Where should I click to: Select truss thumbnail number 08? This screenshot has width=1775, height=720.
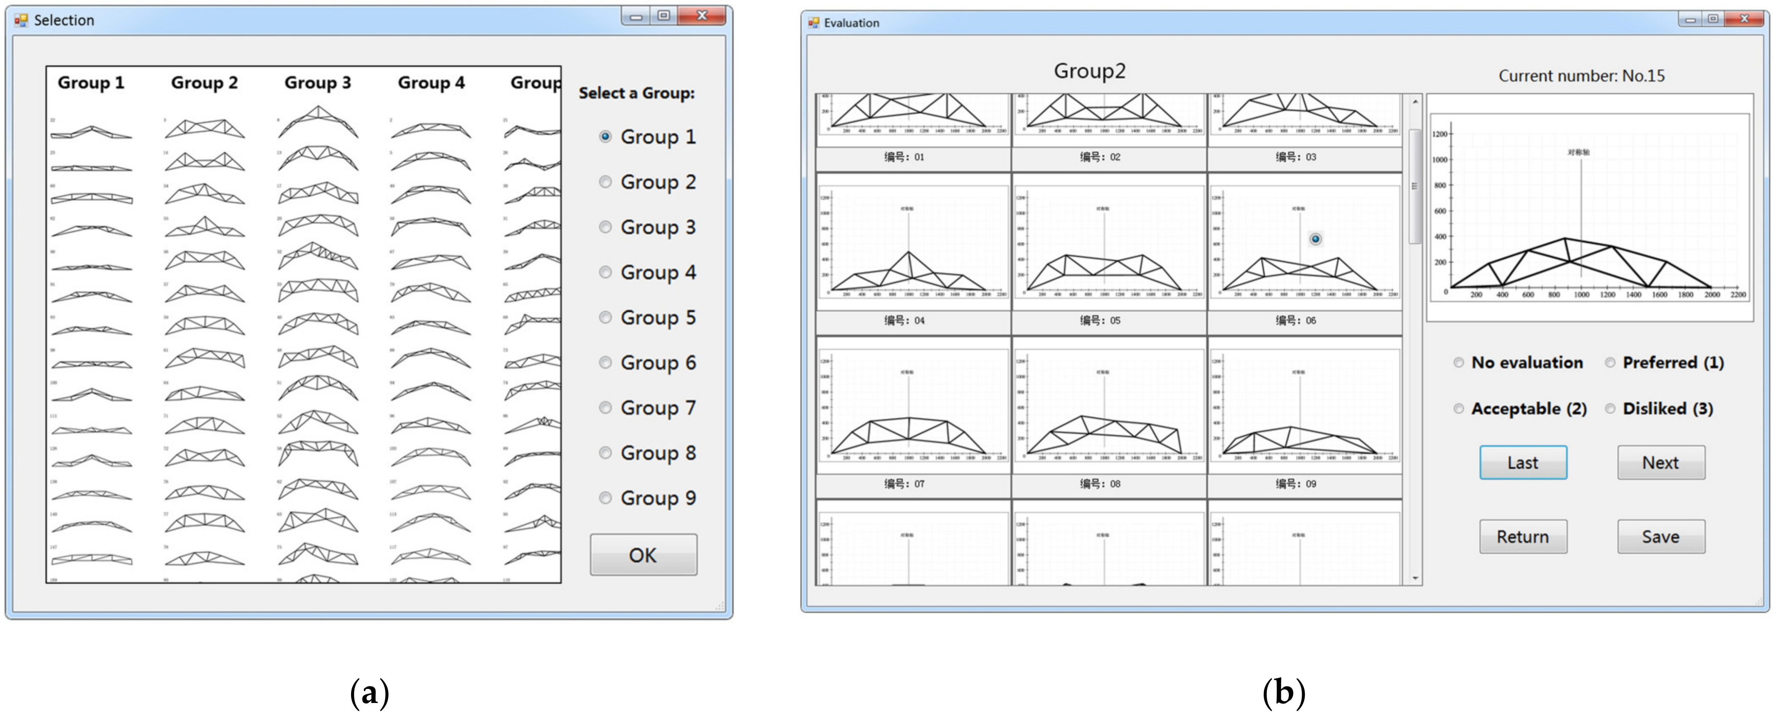click(1109, 406)
